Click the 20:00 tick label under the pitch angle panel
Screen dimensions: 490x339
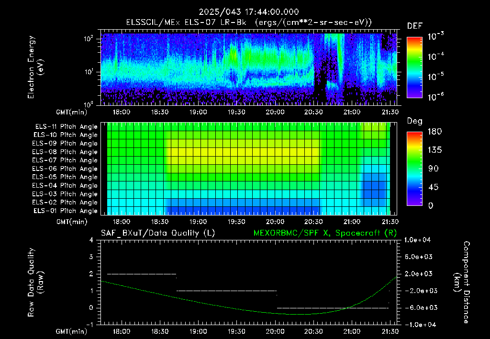coord(275,222)
